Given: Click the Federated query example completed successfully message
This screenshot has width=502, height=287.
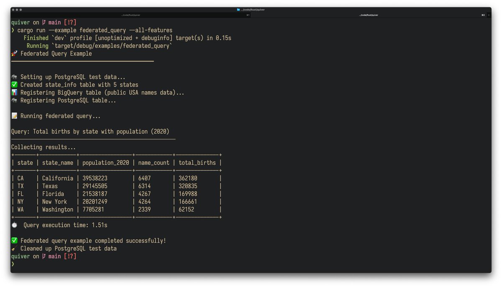Looking at the screenshot, I should point(93,241).
